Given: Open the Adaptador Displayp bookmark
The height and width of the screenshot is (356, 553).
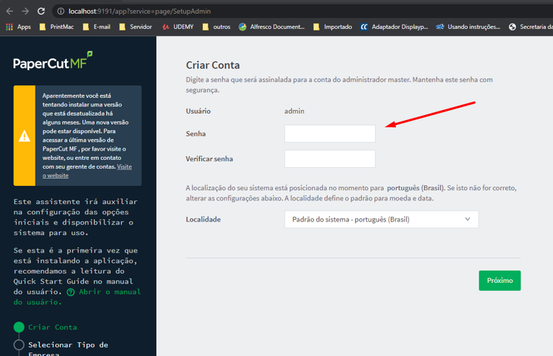Looking at the screenshot, I should pyautogui.click(x=394, y=27).
